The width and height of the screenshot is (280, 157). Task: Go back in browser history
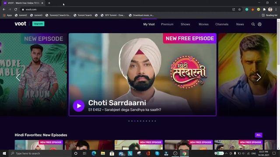[4, 10]
